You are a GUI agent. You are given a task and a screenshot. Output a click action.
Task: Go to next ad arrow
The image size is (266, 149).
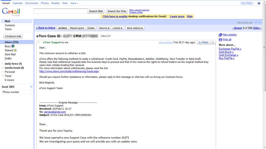(x=259, y=22)
